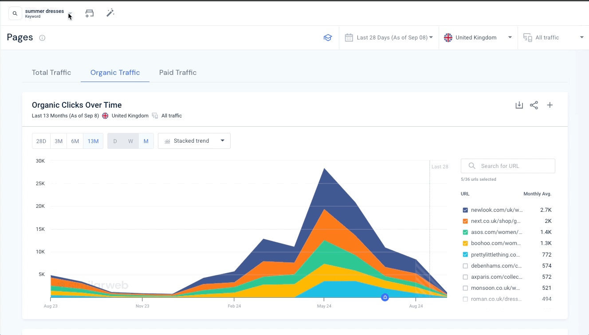589x335 pixels.
Task: Click the Search for URL field
Action: pyautogui.click(x=508, y=166)
